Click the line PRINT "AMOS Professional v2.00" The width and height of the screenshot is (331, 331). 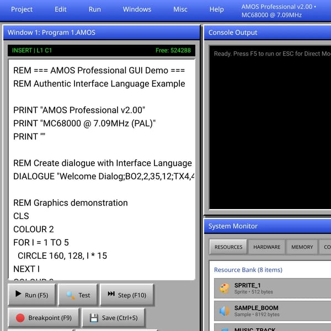pyautogui.click(x=79, y=110)
